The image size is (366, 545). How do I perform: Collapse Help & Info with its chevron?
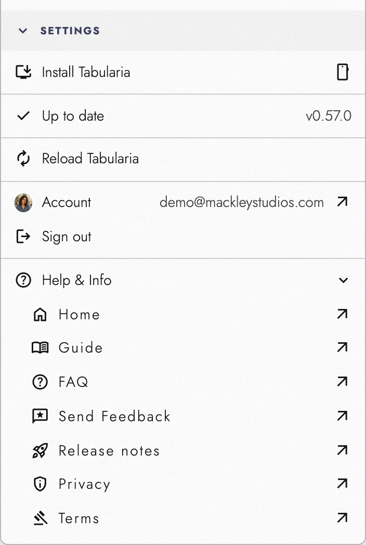coord(344,280)
